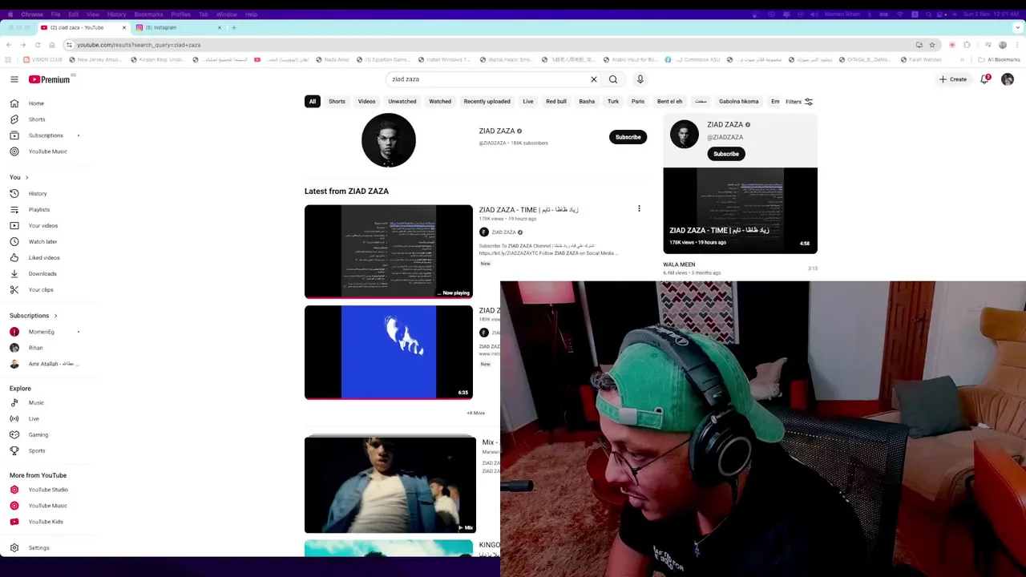Open History in sidebar
The image size is (1026, 577).
tap(38, 194)
